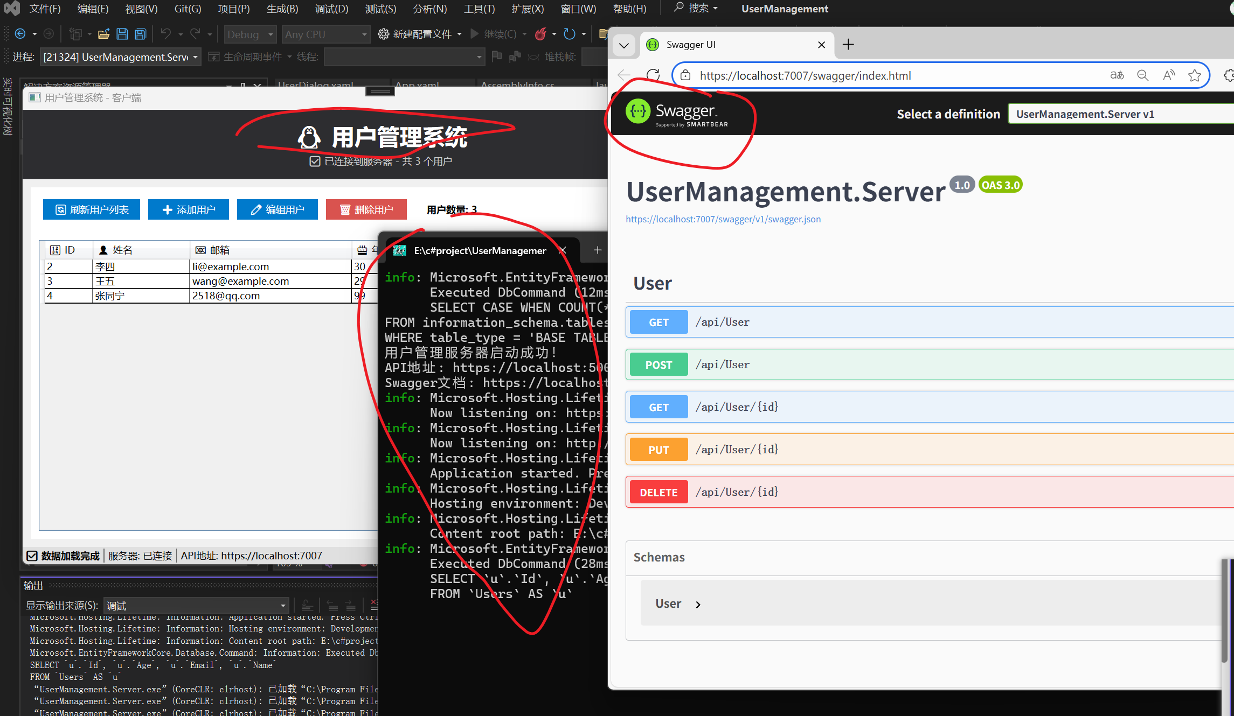Open the Git(G) menu
Viewport: 1234px width, 716px height.
(188, 9)
